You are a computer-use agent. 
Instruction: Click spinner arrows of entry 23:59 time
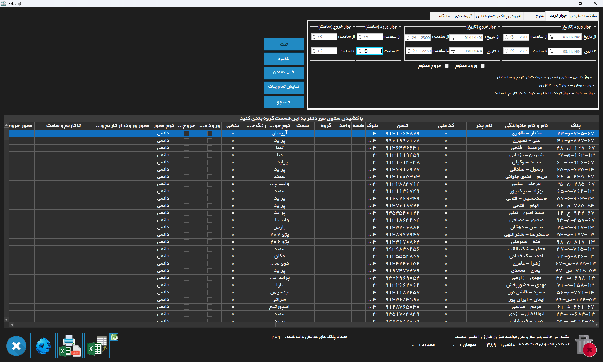click(x=506, y=51)
